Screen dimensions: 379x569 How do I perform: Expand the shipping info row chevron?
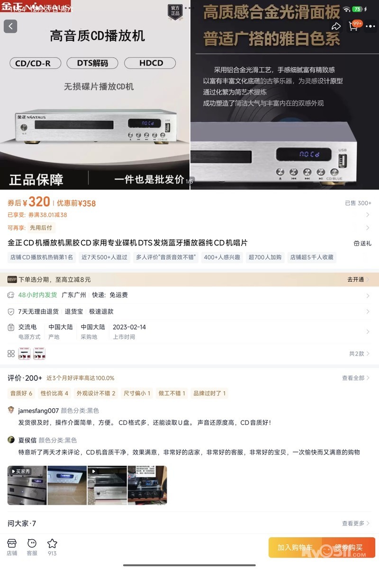[368, 295]
